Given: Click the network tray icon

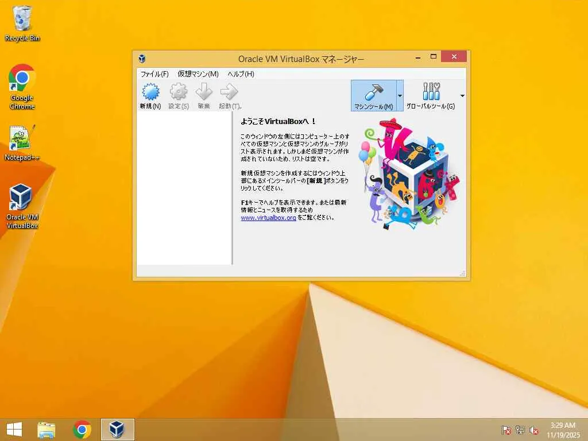Looking at the screenshot, I should point(520,430).
